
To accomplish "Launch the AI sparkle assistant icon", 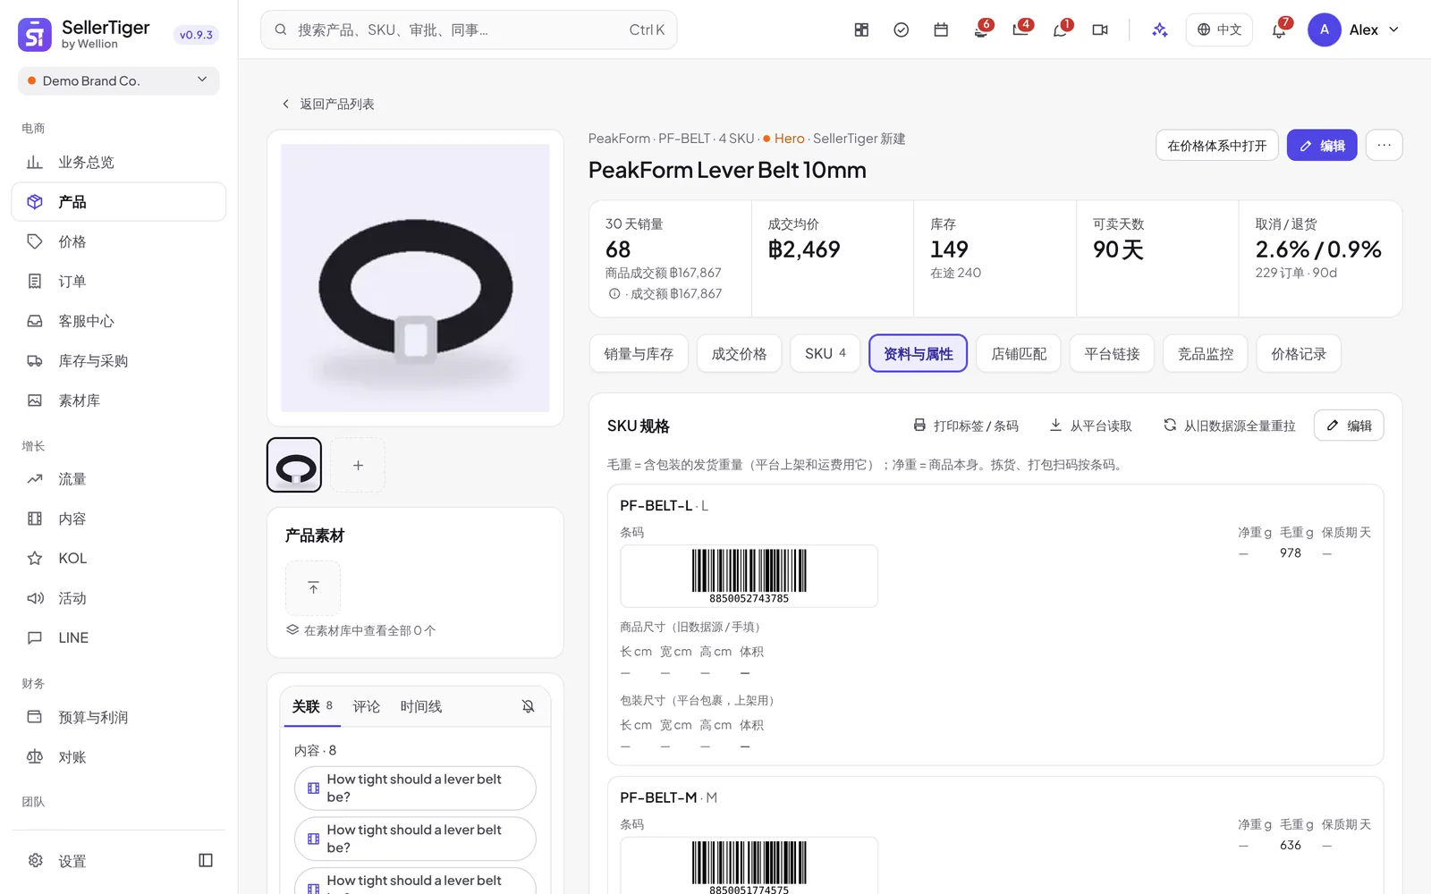I will pos(1160,30).
